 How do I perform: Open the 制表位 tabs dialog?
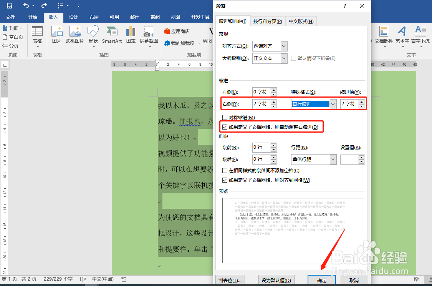pyautogui.click(x=230, y=281)
